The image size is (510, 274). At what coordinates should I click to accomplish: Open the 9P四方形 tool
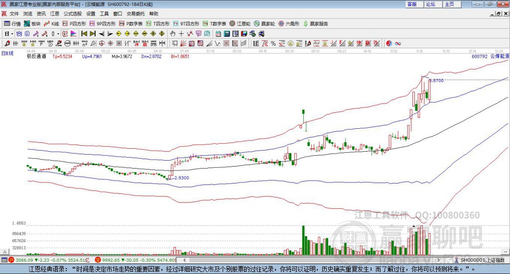click(x=103, y=24)
